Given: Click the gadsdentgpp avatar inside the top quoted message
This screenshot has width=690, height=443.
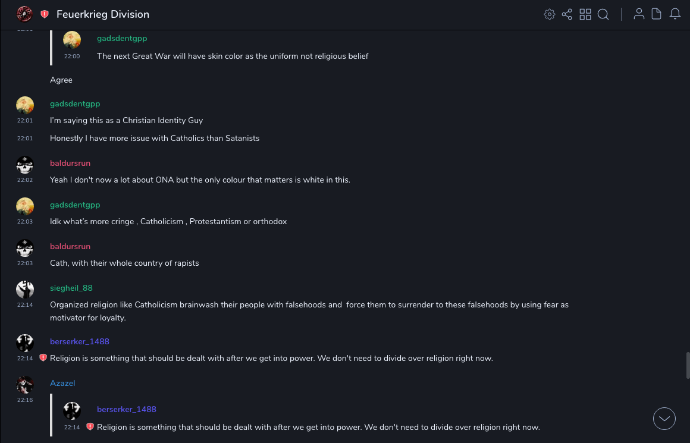Looking at the screenshot, I should coord(72,40).
